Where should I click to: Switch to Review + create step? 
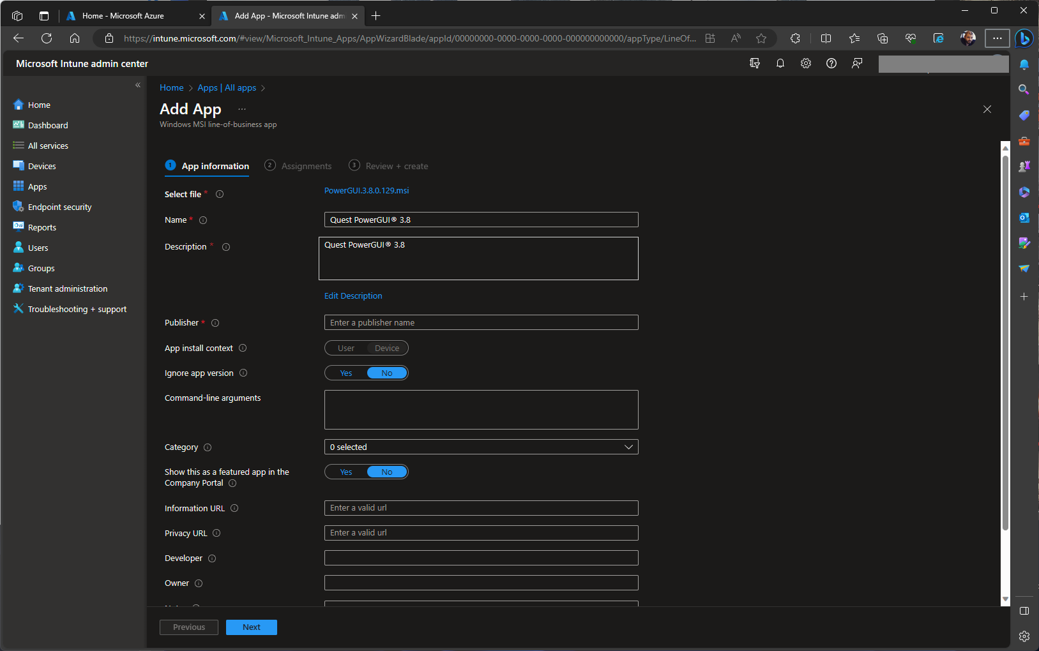388,166
